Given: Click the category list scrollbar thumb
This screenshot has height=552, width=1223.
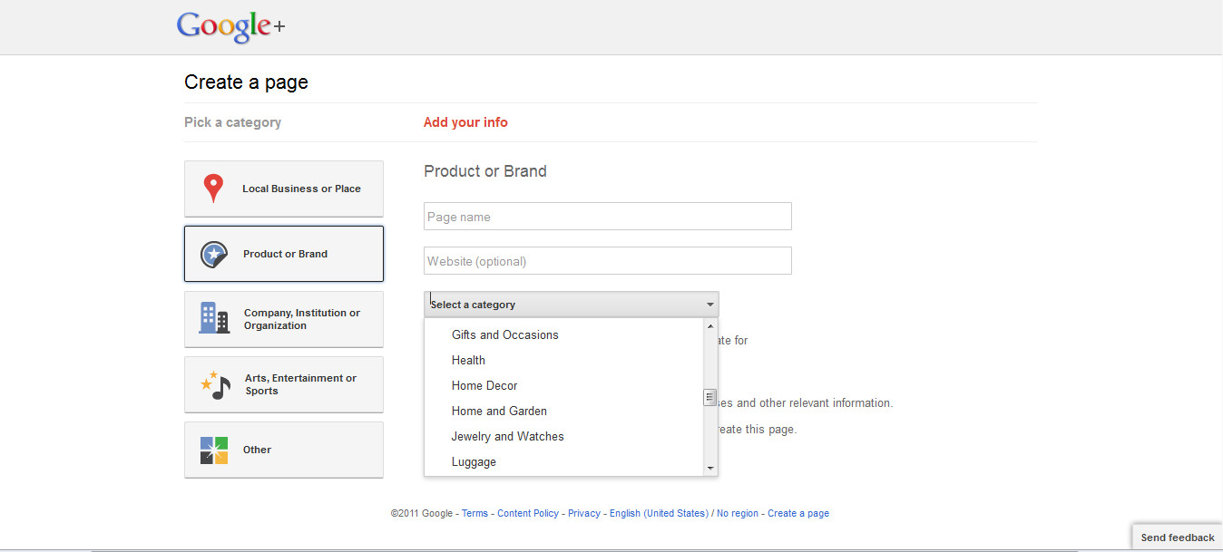Looking at the screenshot, I should point(710,397).
